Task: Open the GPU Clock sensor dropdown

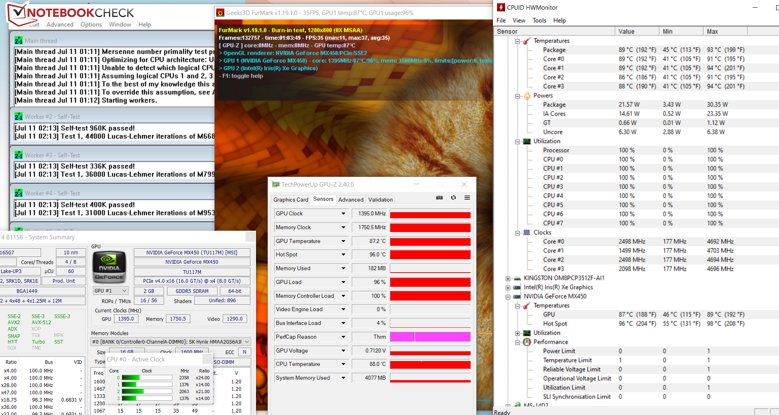Action: pyautogui.click(x=343, y=214)
